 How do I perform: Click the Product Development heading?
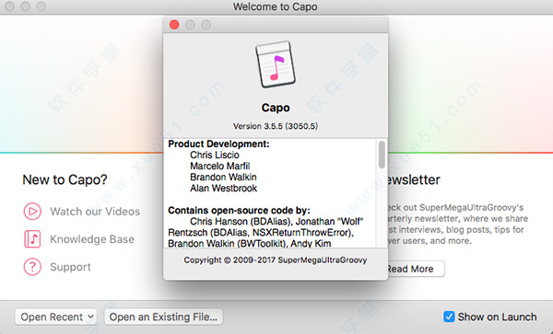(218, 144)
